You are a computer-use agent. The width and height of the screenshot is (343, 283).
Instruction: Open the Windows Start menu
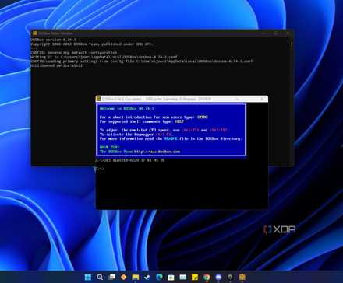pyautogui.click(x=88, y=277)
